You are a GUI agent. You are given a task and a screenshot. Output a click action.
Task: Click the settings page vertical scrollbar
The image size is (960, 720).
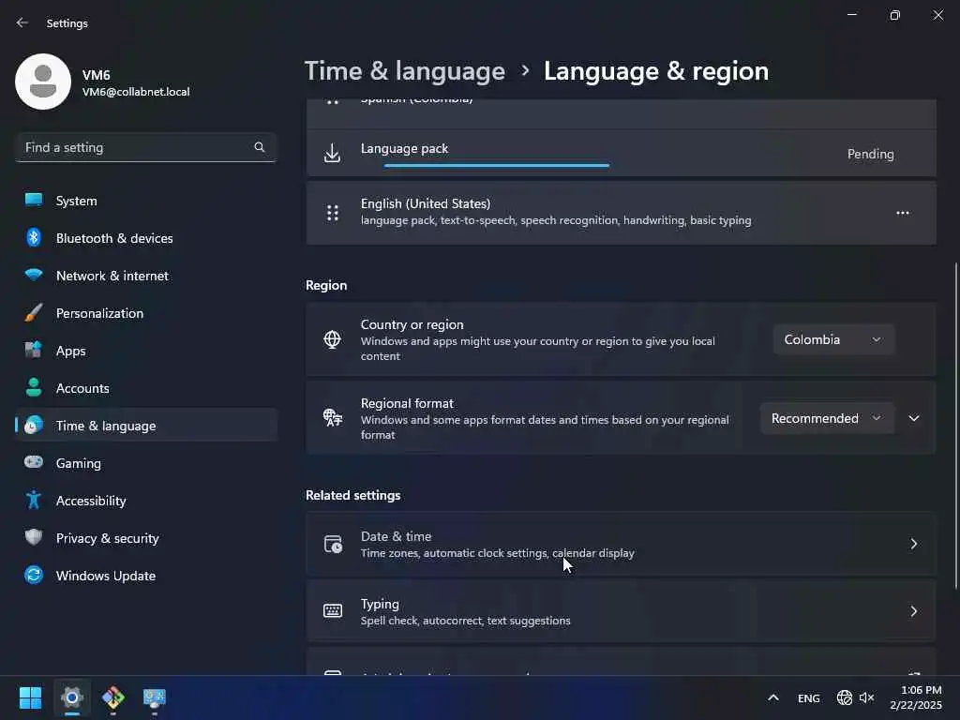(955, 427)
